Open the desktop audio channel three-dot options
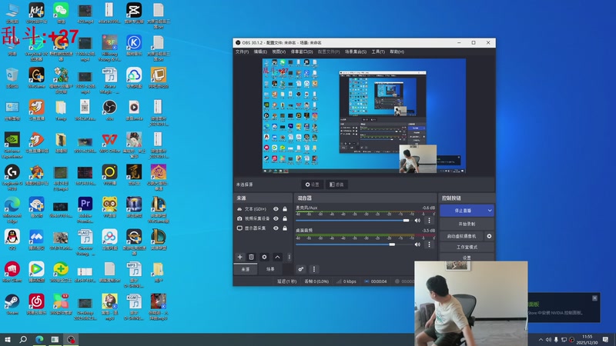Viewport: 616px width, 346px height. coord(429,245)
